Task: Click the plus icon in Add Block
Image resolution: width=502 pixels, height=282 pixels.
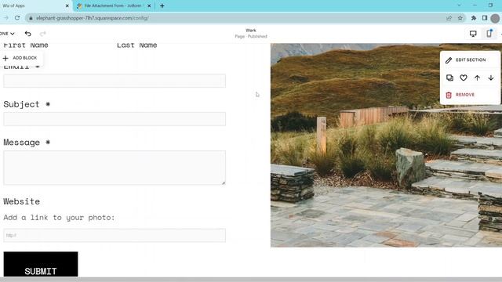Action: tap(5, 58)
